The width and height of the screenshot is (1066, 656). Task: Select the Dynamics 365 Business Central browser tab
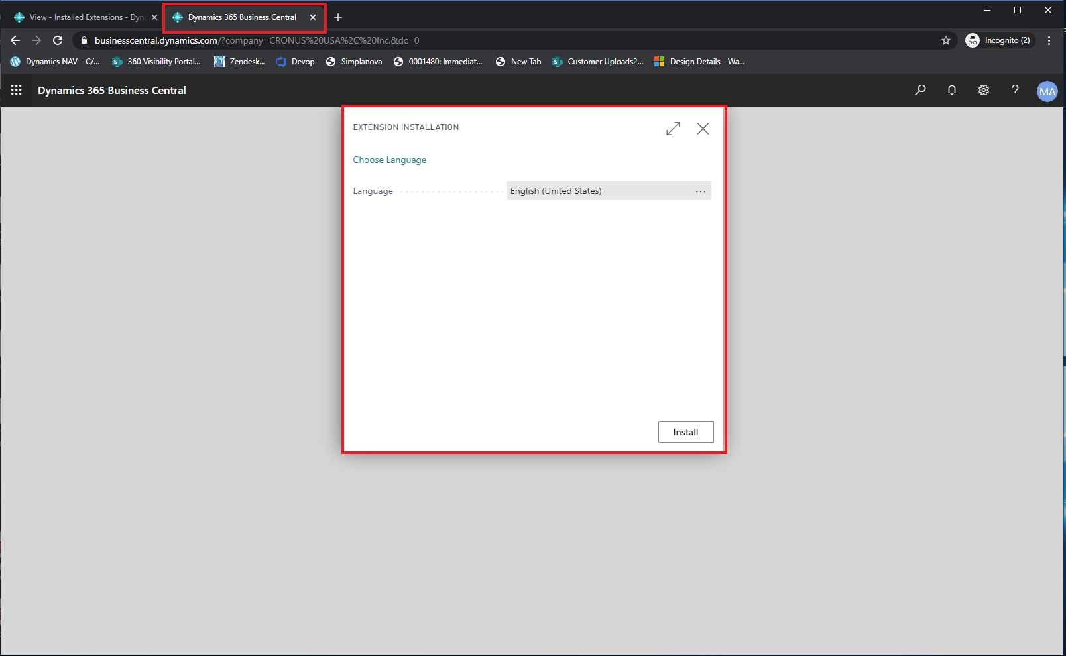pyautogui.click(x=242, y=17)
